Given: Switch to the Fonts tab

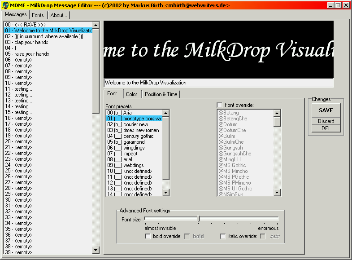Looking at the screenshot, I should 38,15.
